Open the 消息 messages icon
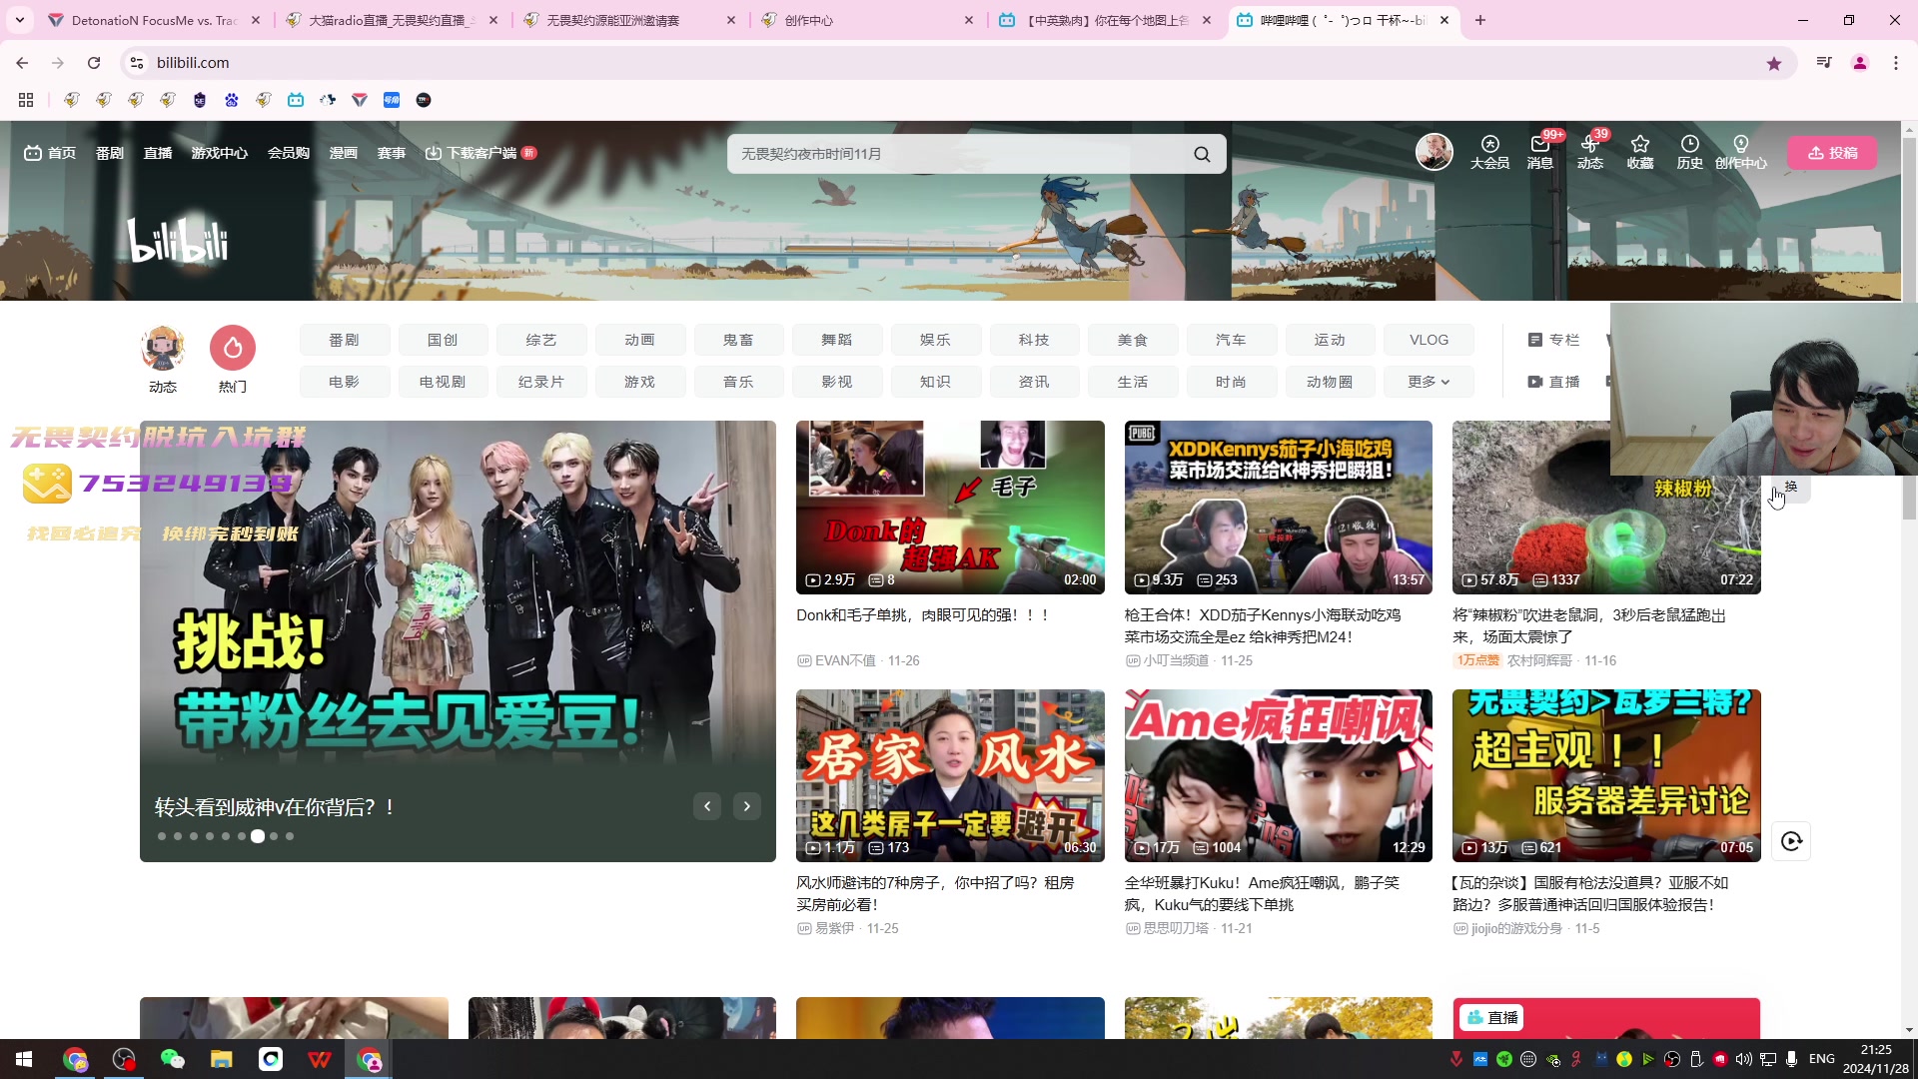The height and width of the screenshot is (1079, 1918). point(1539,152)
